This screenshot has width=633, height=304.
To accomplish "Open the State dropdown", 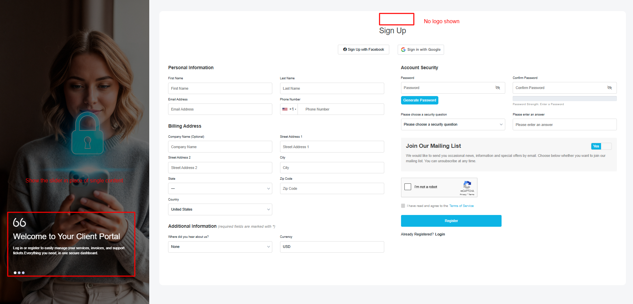I will point(220,188).
